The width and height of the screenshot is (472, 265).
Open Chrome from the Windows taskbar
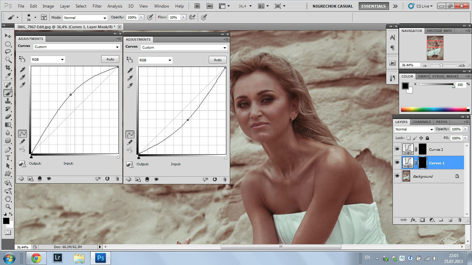[36, 258]
